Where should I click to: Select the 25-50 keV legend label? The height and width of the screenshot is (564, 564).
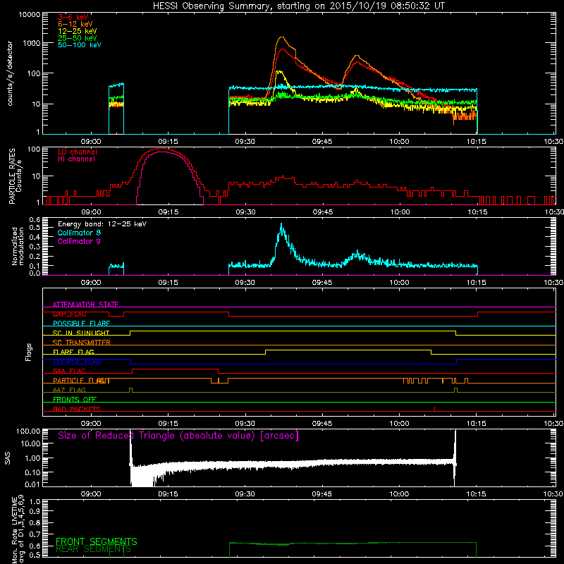coord(77,38)
